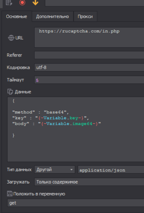Click the URL field with rucaptcha.com/in.php

pos(89,37)
